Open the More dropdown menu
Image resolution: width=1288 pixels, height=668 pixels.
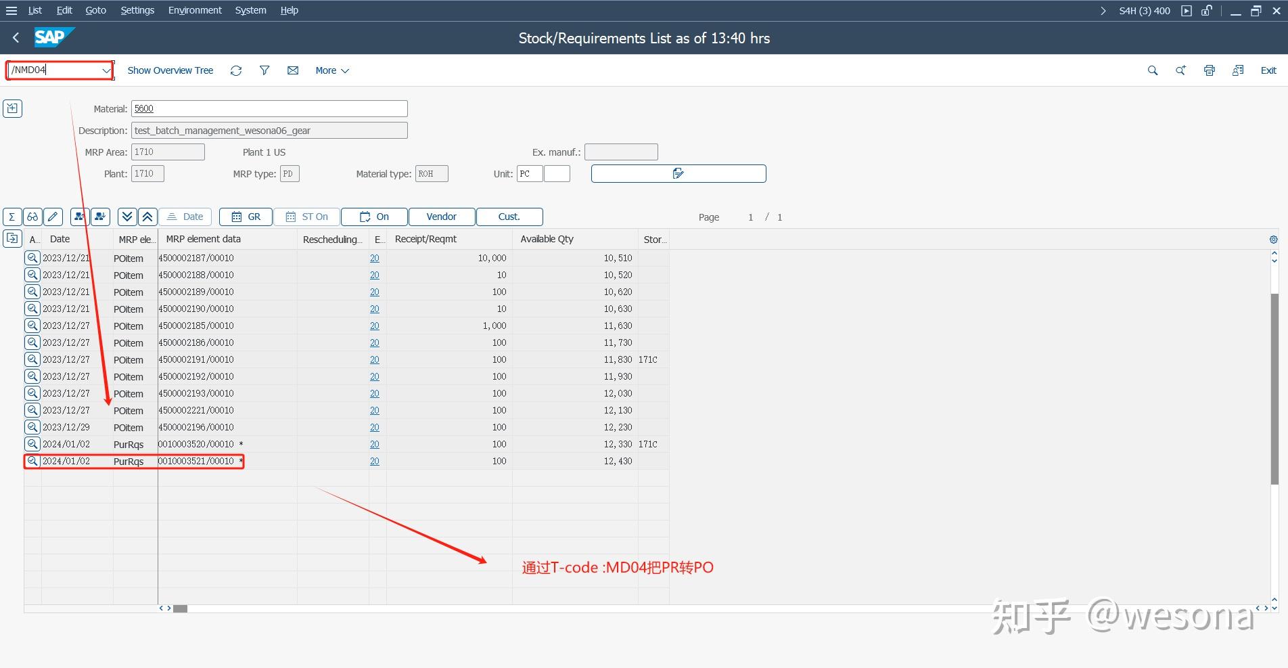tap(331, 70)
